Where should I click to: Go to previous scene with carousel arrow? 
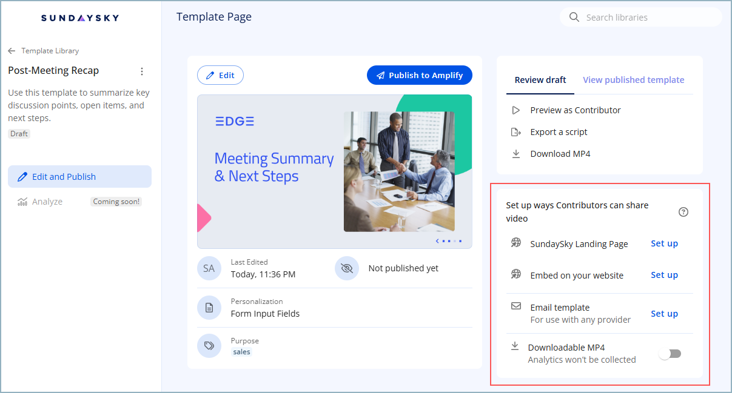(x=438, y=241)
